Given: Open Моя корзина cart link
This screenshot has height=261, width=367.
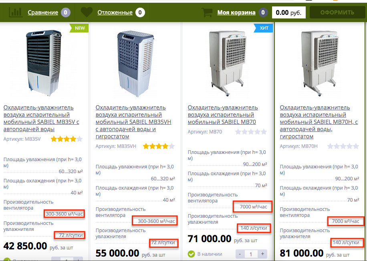Looking at the screenshot, I should click(236, 12).
